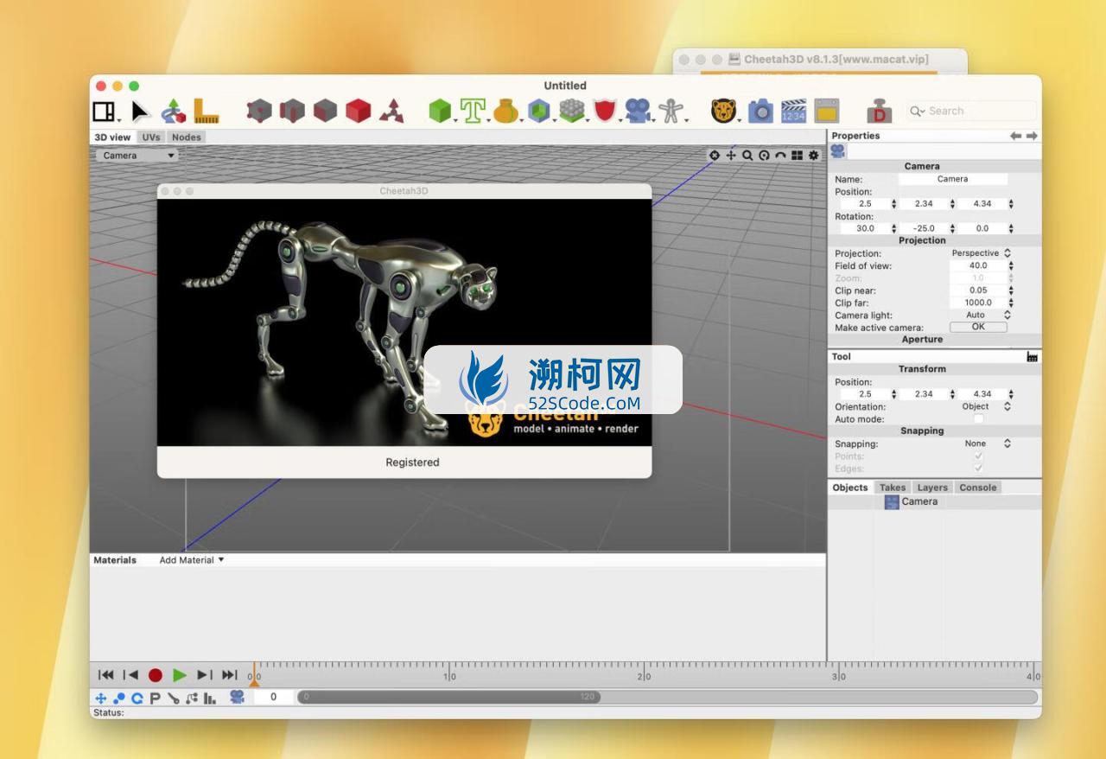Viewport: 1106px width, 759px height.
Task: Click the red shield dynamics icon
Action: tap(604, 111)
